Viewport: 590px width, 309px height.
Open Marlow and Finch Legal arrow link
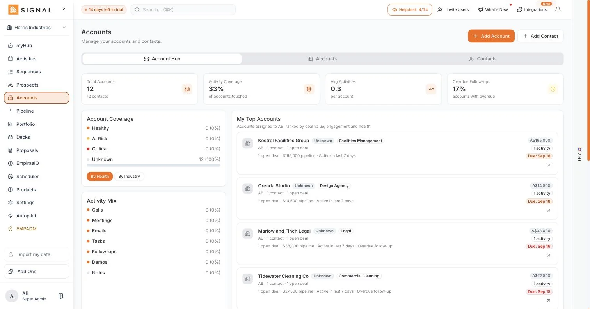click(549, 255)
